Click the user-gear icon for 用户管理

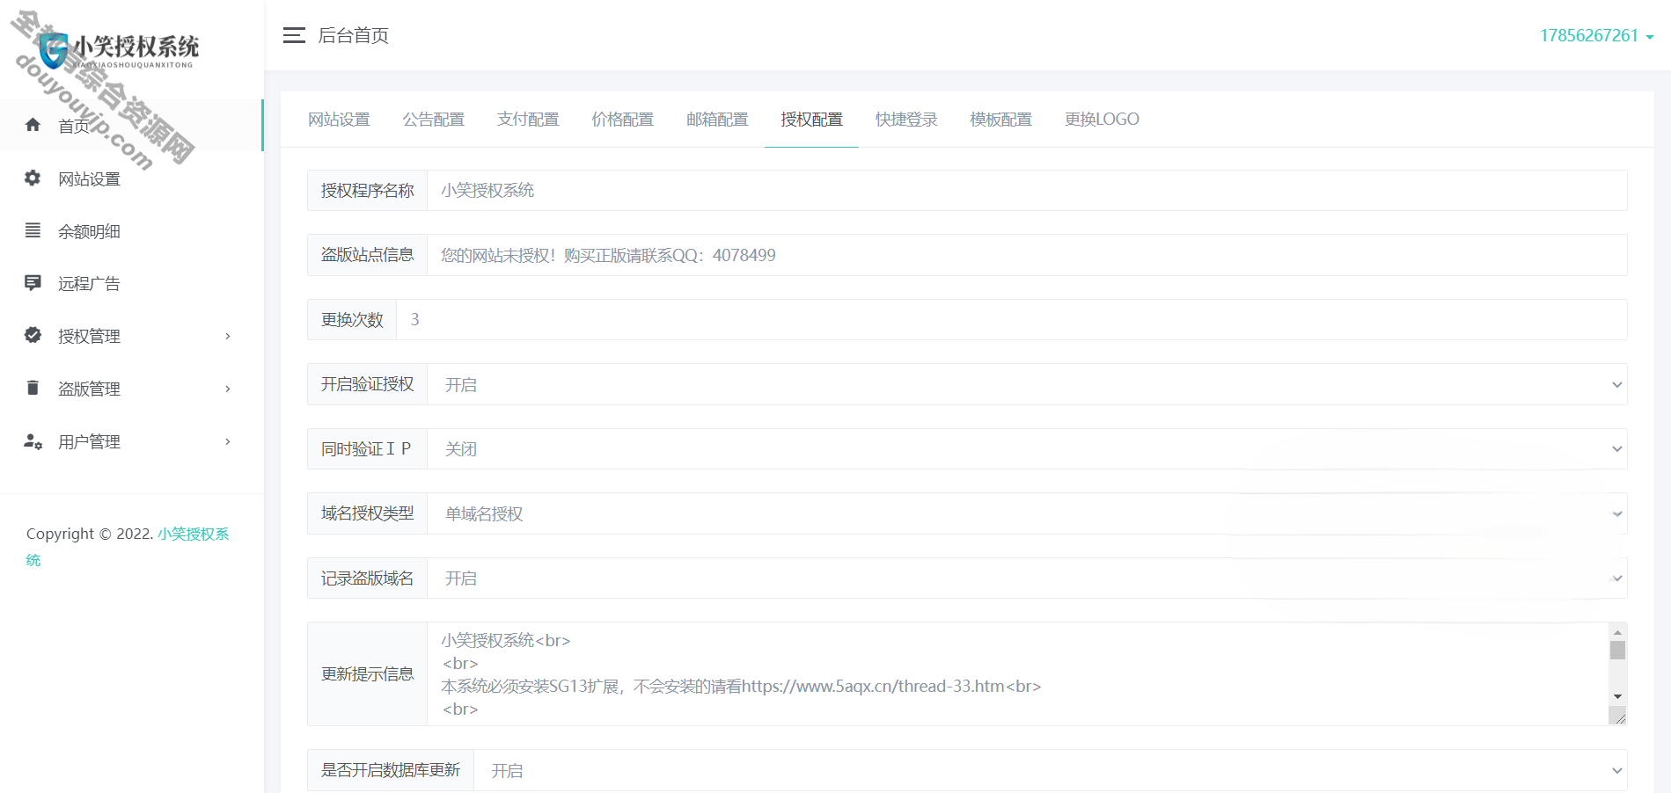pos(33,441)
